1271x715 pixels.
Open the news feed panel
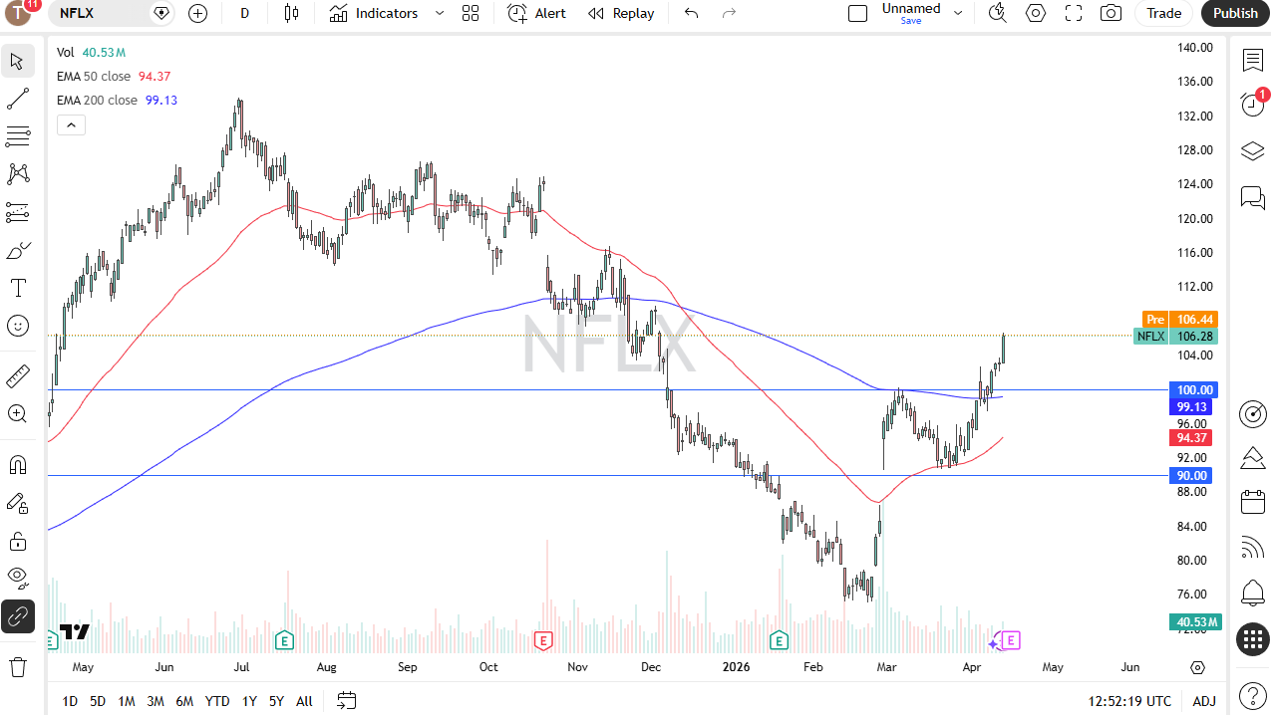[x=1253, y=547]
